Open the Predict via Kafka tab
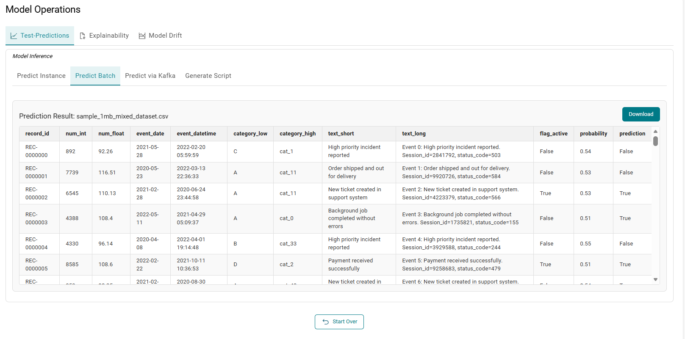This screenshot has width=685, height=339. [150, 76]
